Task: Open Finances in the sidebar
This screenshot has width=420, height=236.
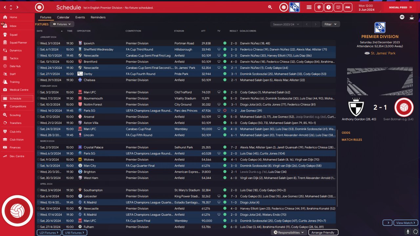Action: (x=17, y=147)
